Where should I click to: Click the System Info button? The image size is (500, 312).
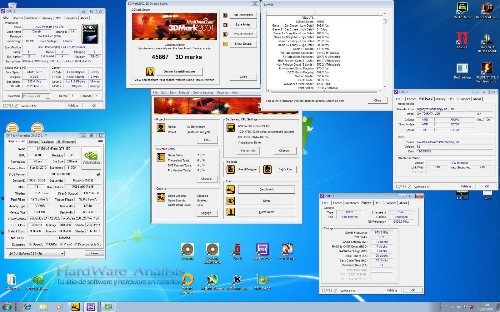click(248, 151)
